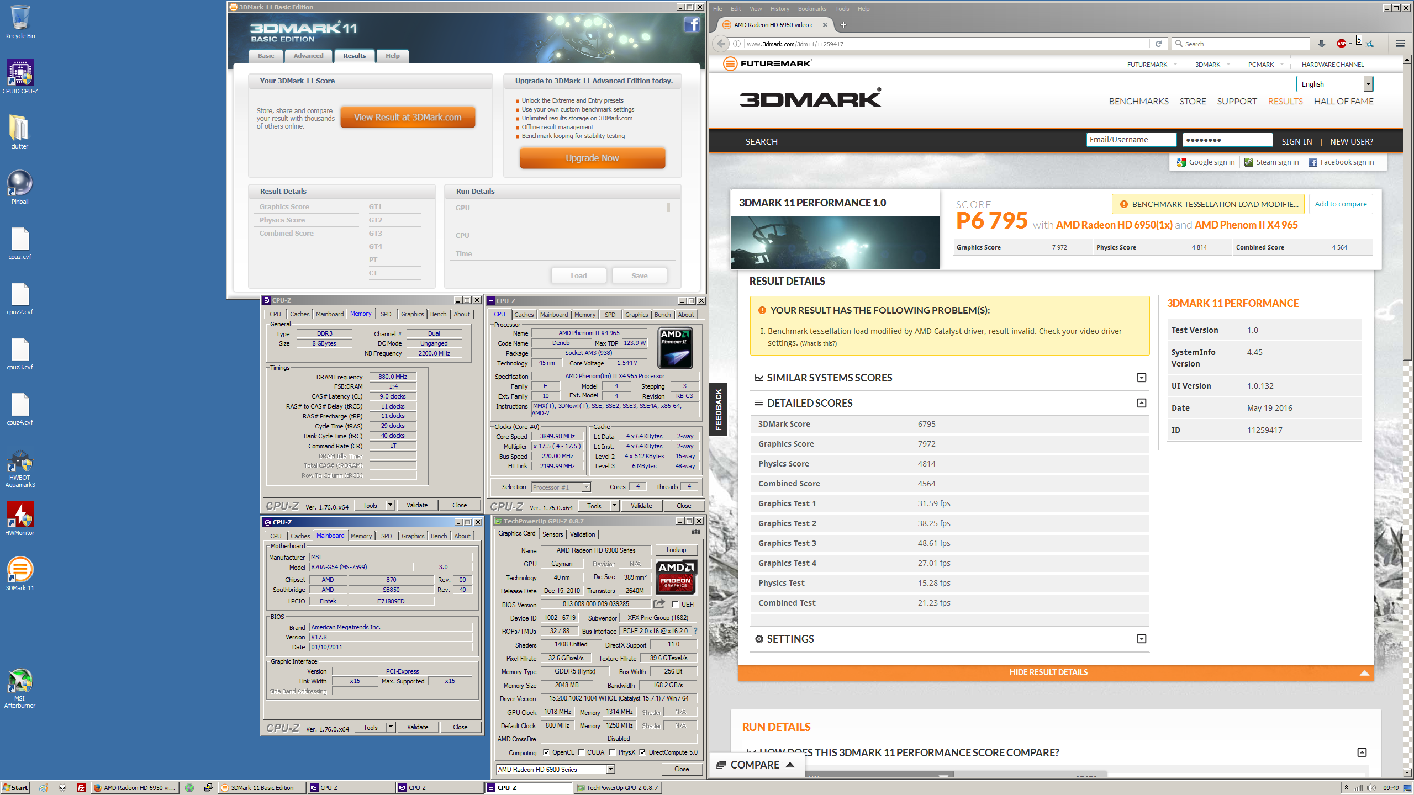The width and height of the screenshot is (1414, 795).
Task: Open Tools dropdown arrow in Mainboard CPU-Z window
Action: click(x=391, y=727)
